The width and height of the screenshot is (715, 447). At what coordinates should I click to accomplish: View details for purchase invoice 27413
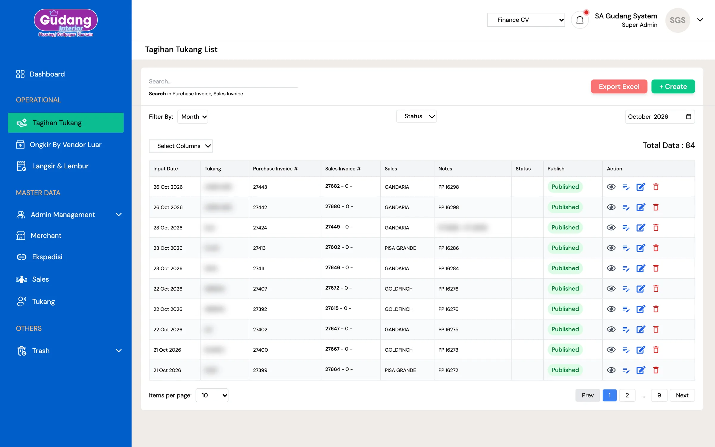point(611,248)
